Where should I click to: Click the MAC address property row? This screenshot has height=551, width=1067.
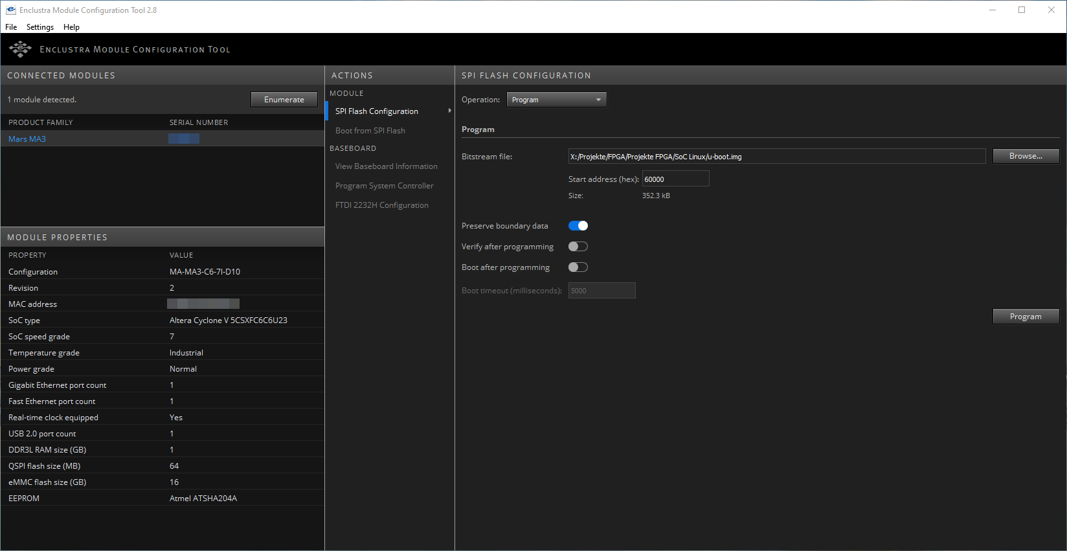163,304
